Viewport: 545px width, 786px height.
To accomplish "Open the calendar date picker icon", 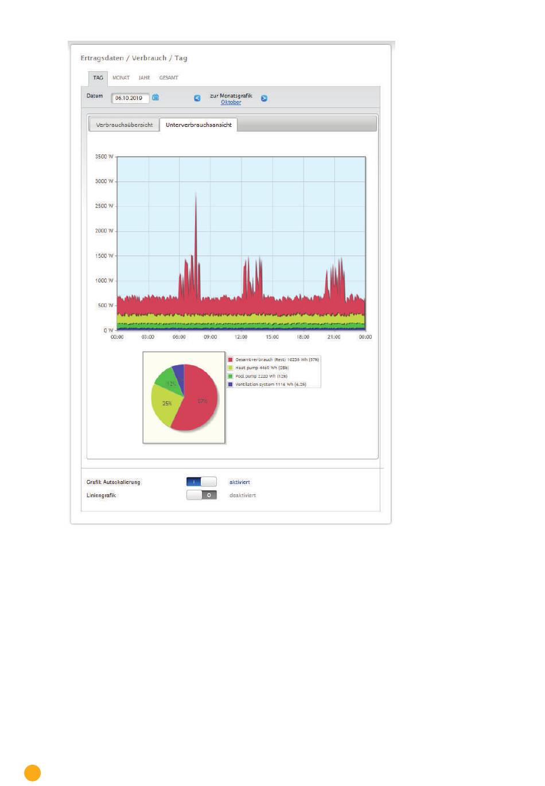I will click(155, 98).
